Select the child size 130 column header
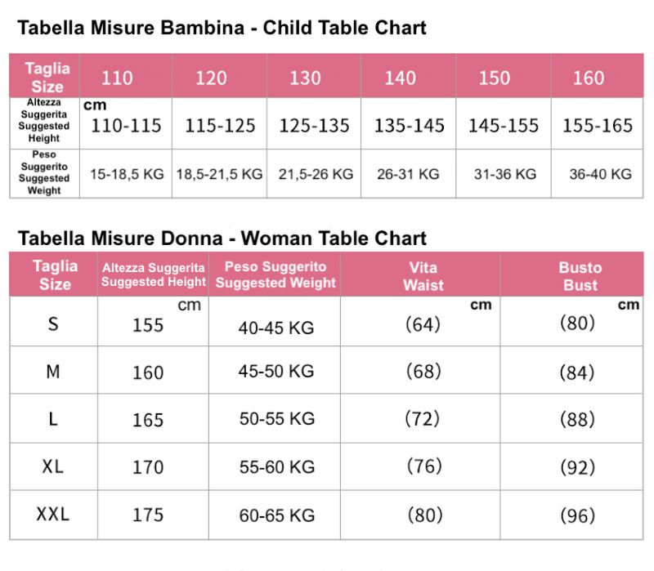 (305, 78)
